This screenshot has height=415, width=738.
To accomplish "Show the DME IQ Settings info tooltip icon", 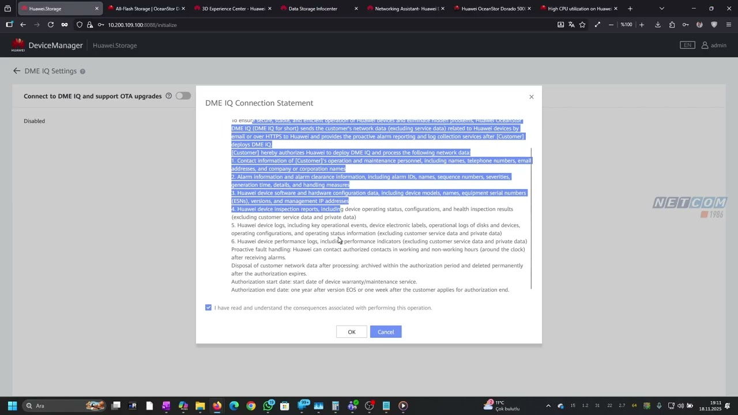I will [x=82, y=71].
